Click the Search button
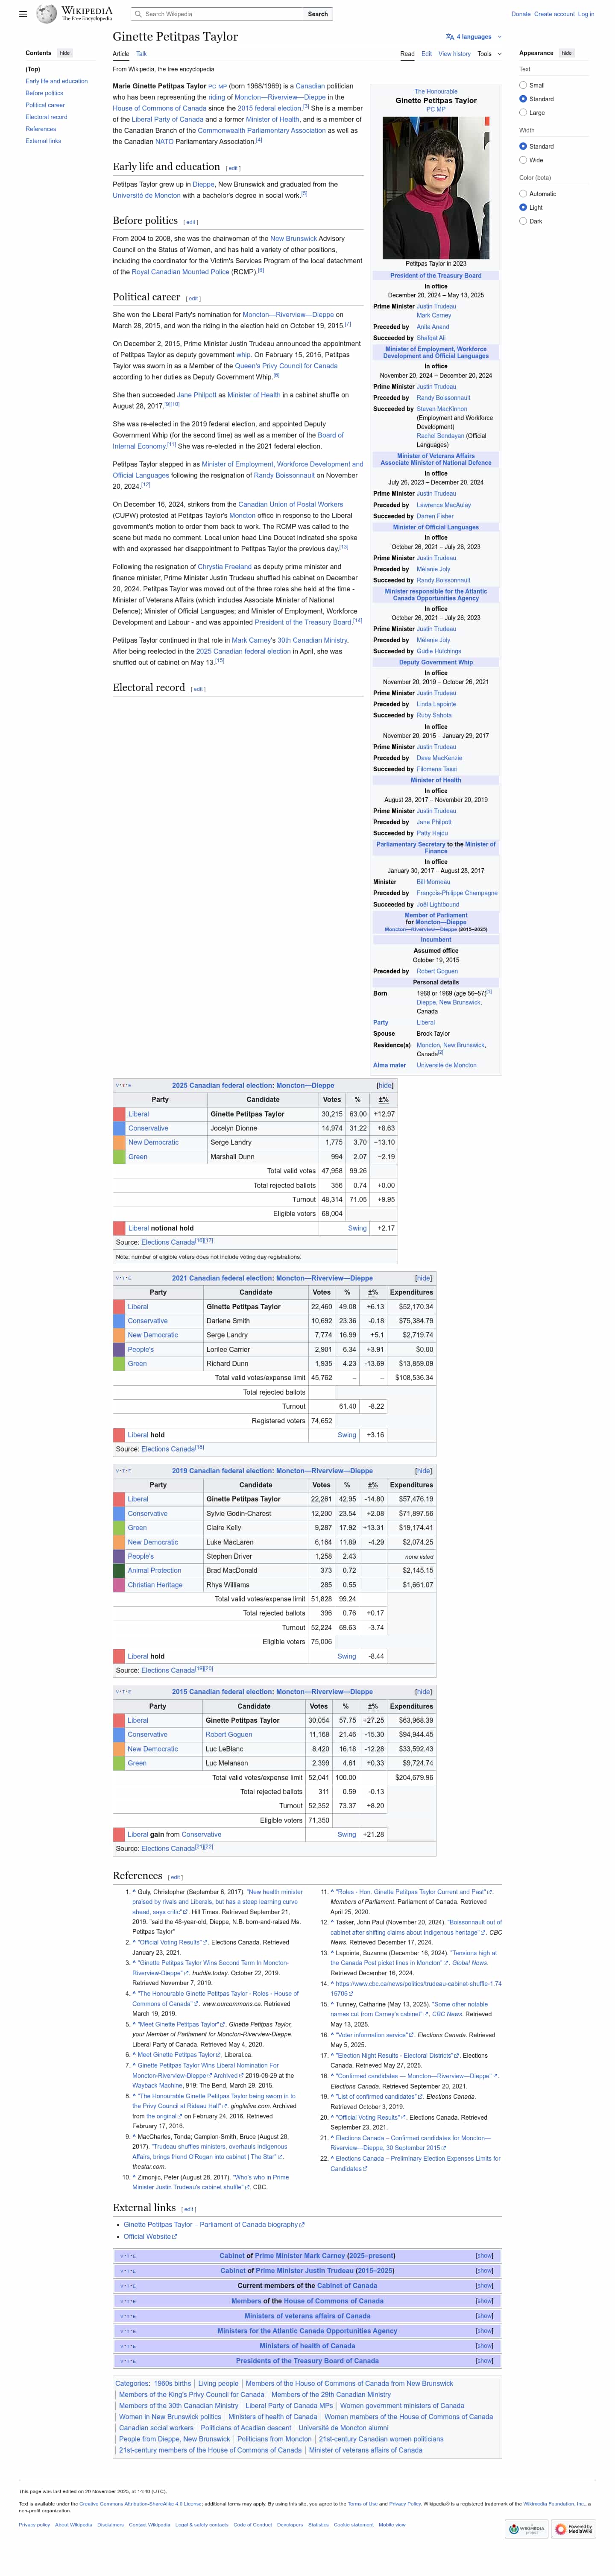The height and width of the screenshot is (2576, 615). click(x=318, y=14)
